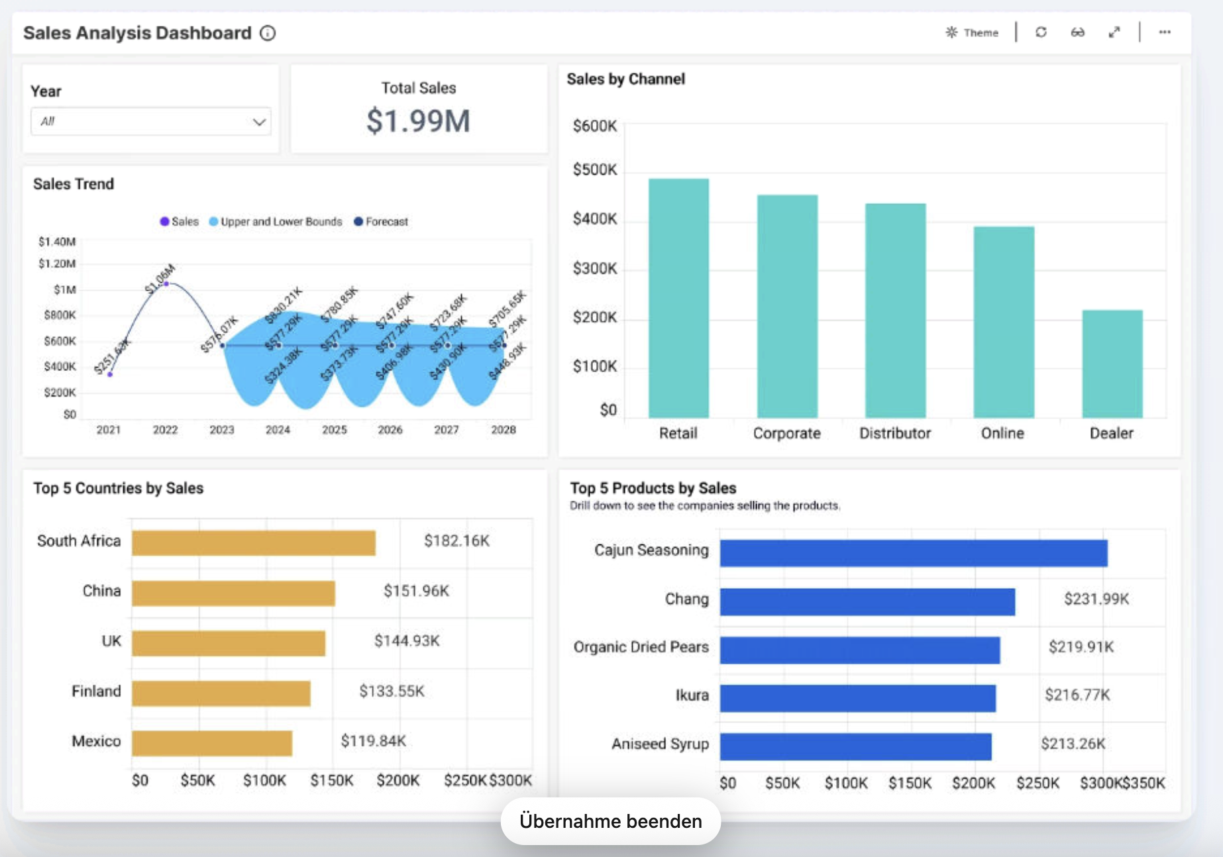This screenshot has width=1223, height=857.
Task: Click the Sales Trend widget title
Action: (x=74, y=184)
